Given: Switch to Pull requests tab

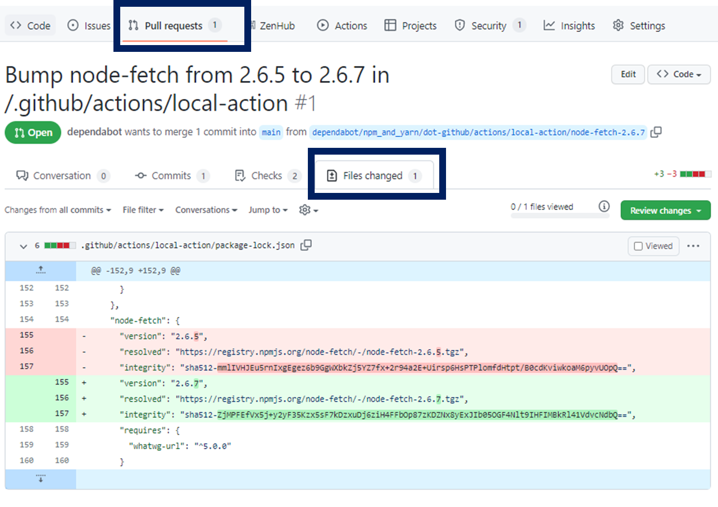Looking at the screenshot, I should [175, 26].
